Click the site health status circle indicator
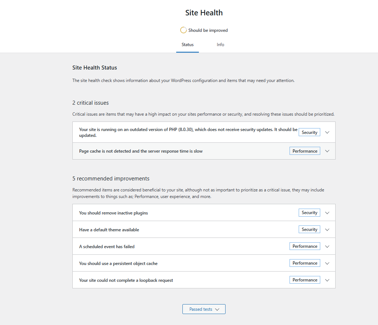The width and height of the screenshot is (378, 325). (x=184, y=30)
